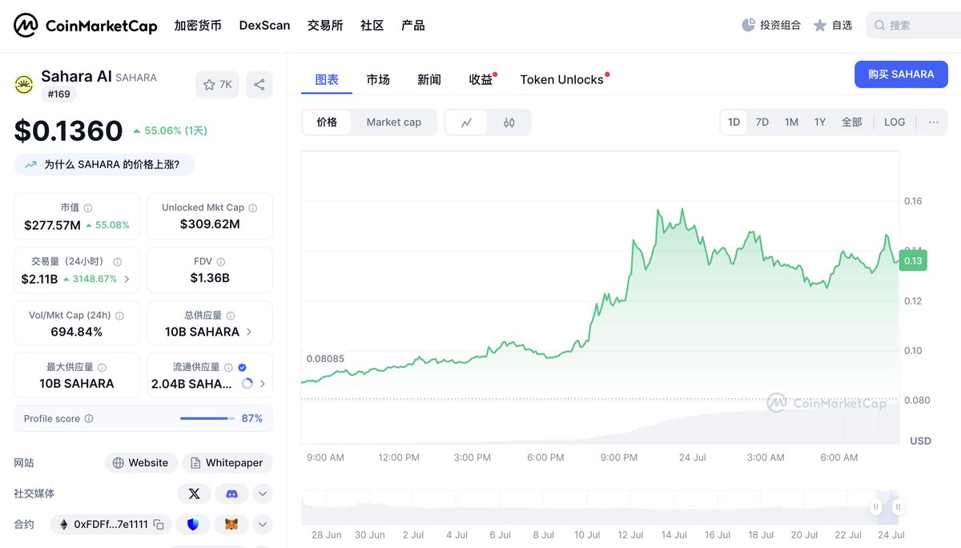Click the 搜索 search field
Screen dimensions: 961x548
[x=914, y=26]
